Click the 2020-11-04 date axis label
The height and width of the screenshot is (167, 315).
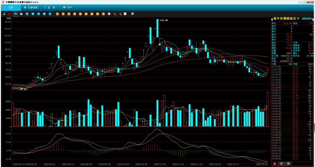[160, 164]
